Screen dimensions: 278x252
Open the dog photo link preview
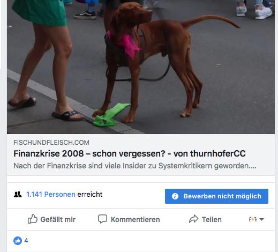(141, 67)
